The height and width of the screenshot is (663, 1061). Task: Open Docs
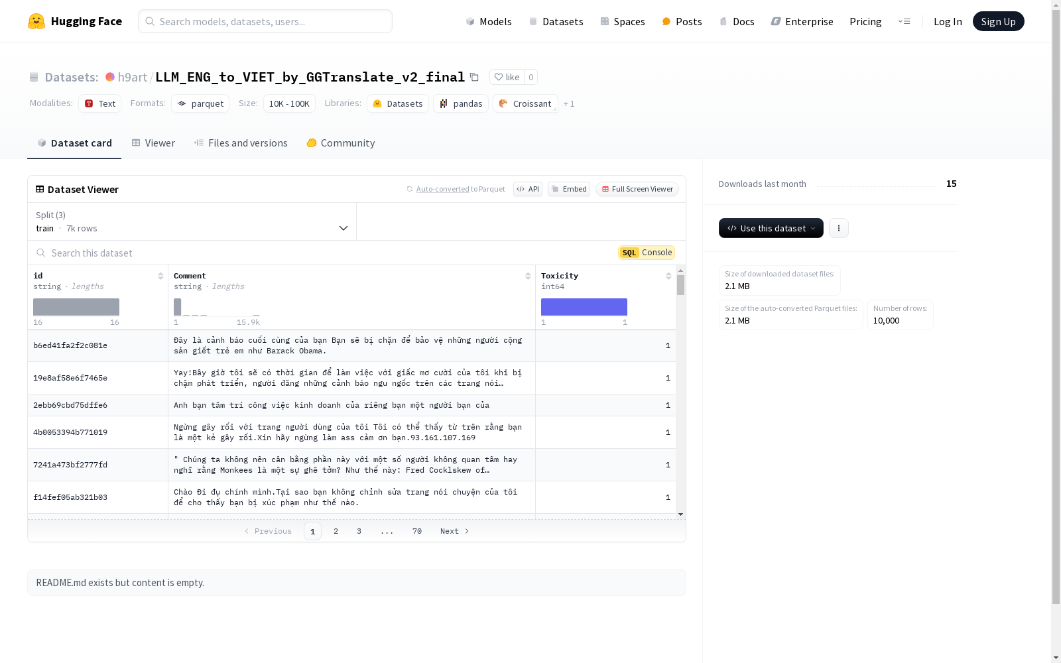click(x=737, y=21)
